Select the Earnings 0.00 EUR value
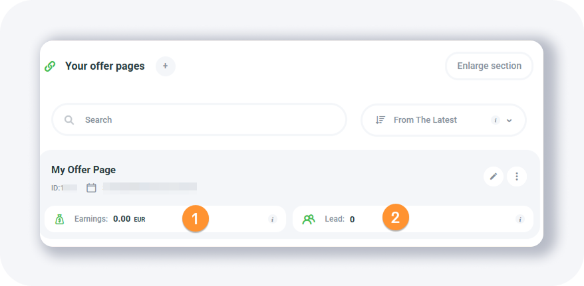The height and width of the screenshot is (286, 584). [x=129, y=219]
